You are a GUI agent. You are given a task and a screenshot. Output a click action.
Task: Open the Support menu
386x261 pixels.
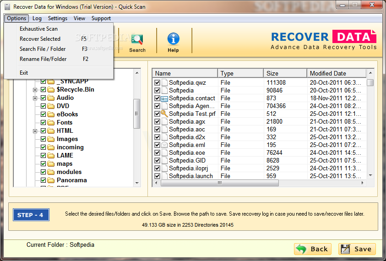(101, 18)
